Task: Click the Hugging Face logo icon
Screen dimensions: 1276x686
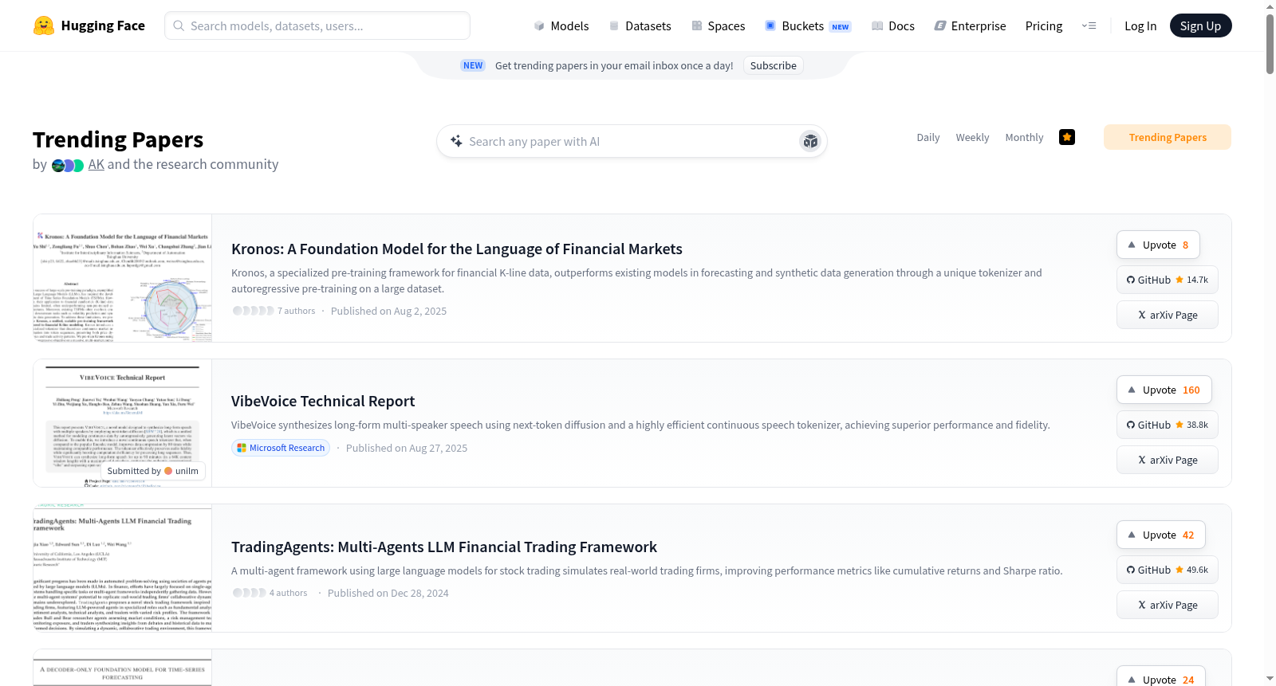Action: [x=44, y=25]
